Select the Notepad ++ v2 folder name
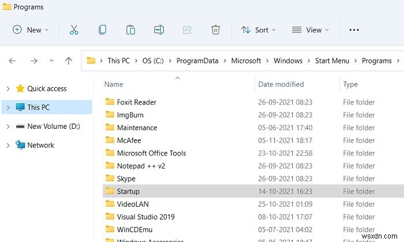 tap(141, 166)
